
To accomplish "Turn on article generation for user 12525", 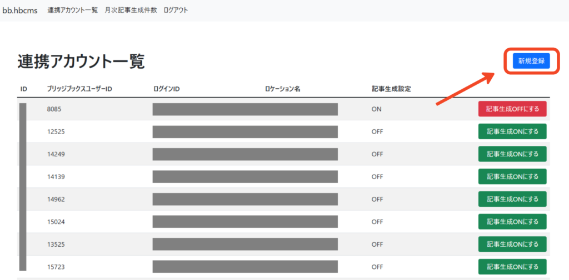I will pos(512,131).
